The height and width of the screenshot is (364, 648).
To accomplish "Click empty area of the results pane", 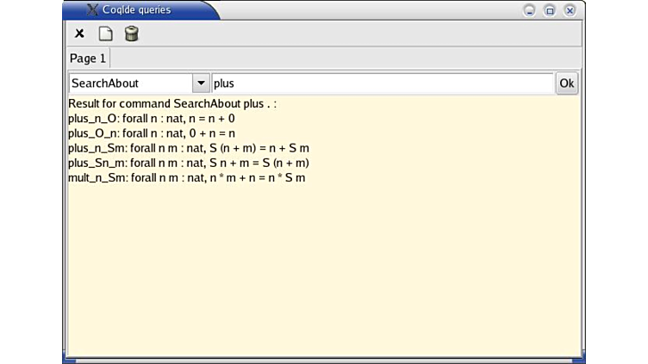I will click(x=323, y=275).
